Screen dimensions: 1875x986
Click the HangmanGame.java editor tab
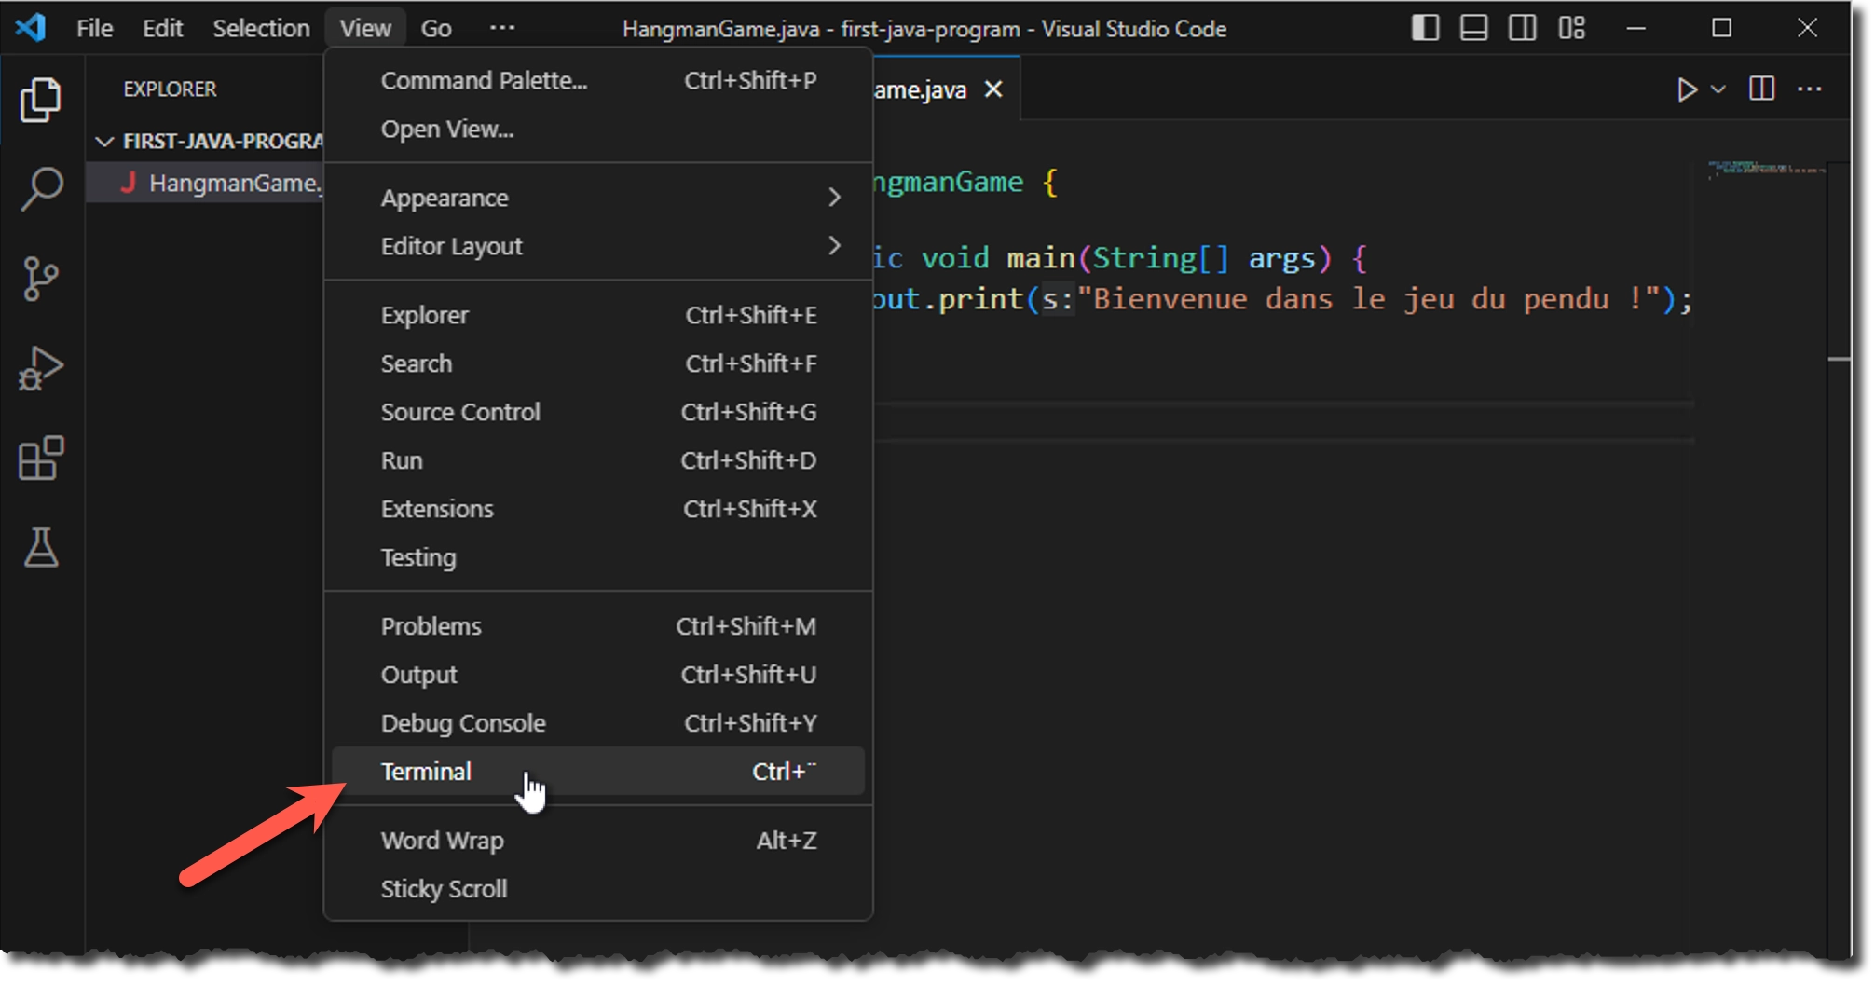coord(946,89)
